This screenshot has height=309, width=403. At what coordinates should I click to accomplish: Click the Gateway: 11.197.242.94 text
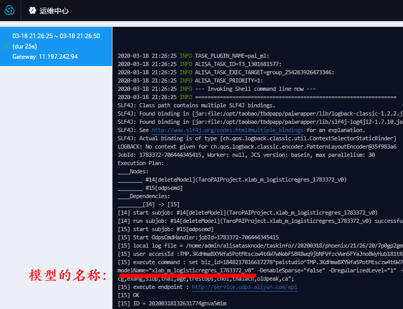[x=45, y=57]
